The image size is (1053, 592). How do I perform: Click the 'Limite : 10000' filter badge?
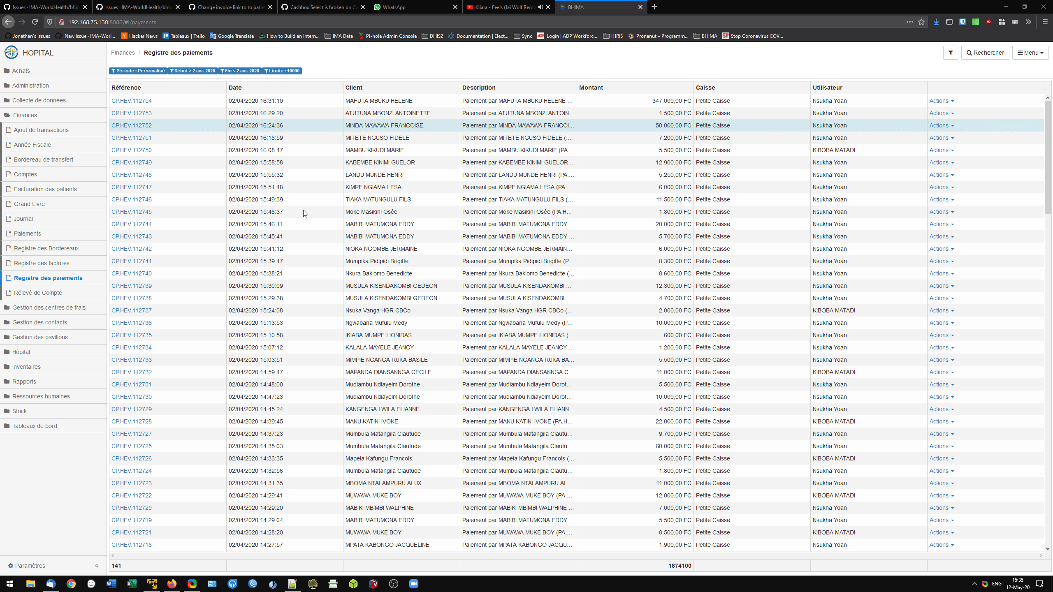(282, 71)
